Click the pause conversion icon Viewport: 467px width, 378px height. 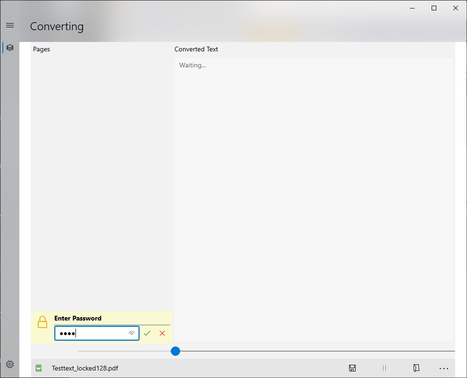coord(384,368)
